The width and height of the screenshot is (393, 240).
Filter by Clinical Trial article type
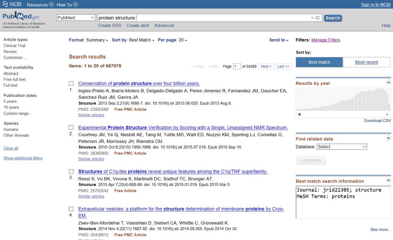point(14,46)
